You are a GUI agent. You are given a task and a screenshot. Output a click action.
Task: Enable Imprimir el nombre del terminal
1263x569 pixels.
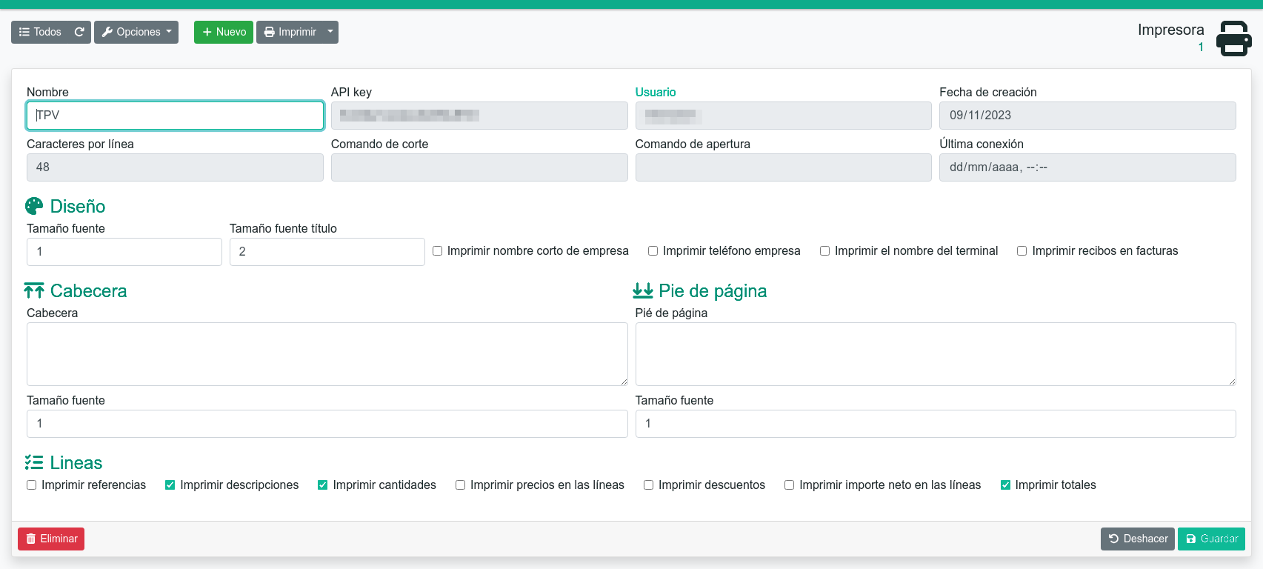824,251
